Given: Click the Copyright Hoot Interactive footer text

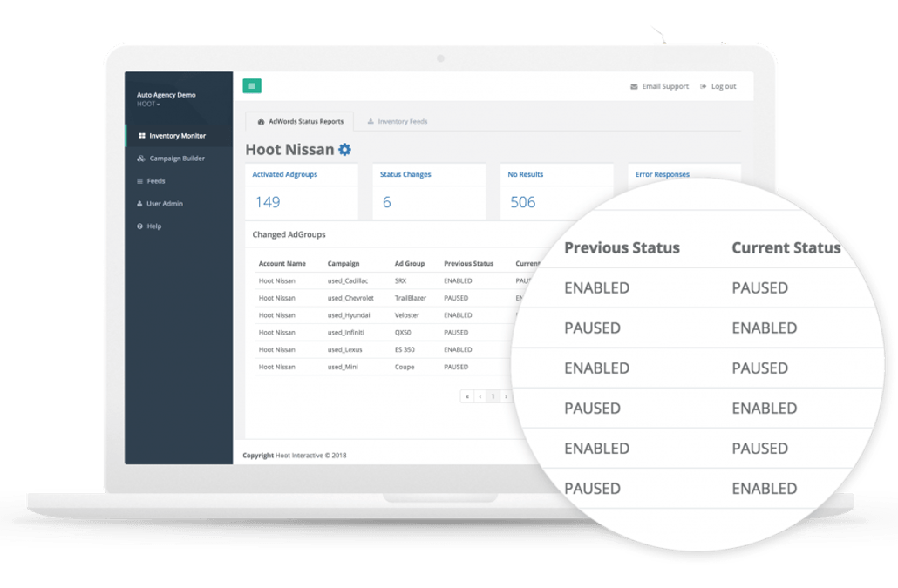Looking at the screenshot, I should (295, 456).
